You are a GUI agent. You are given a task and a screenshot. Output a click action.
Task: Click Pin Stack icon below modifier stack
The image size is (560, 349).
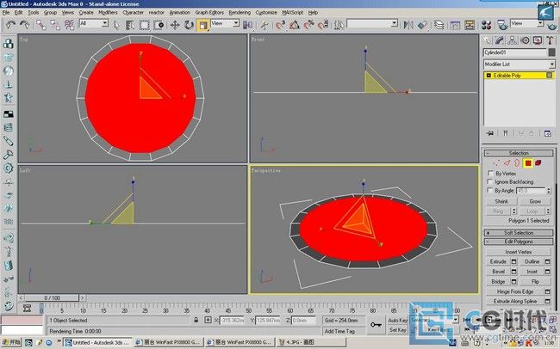pos(490,133)
